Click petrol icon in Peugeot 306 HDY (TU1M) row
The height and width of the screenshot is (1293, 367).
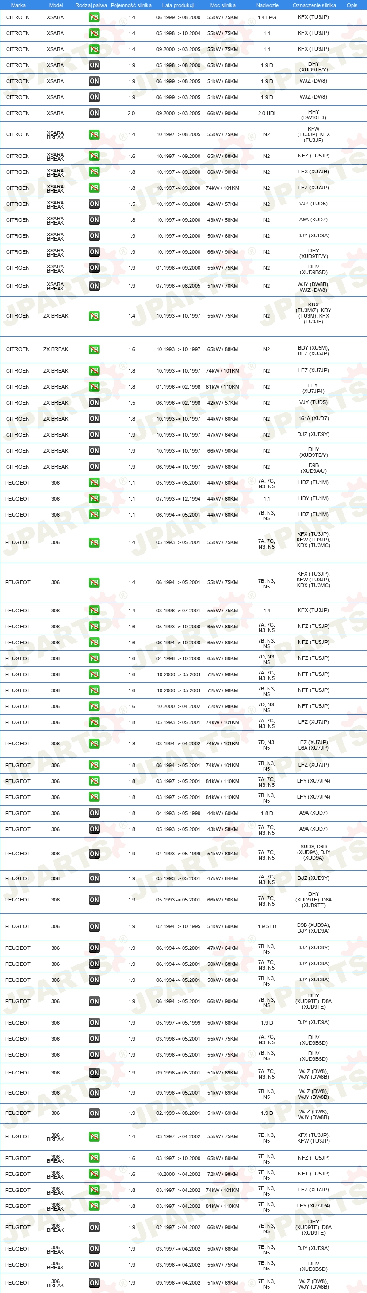(94, 499)
